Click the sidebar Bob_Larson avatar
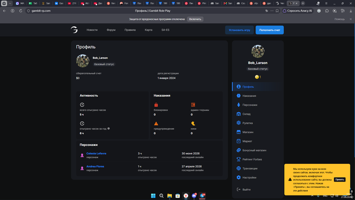355x200 pixels. (x=257, y=51)
